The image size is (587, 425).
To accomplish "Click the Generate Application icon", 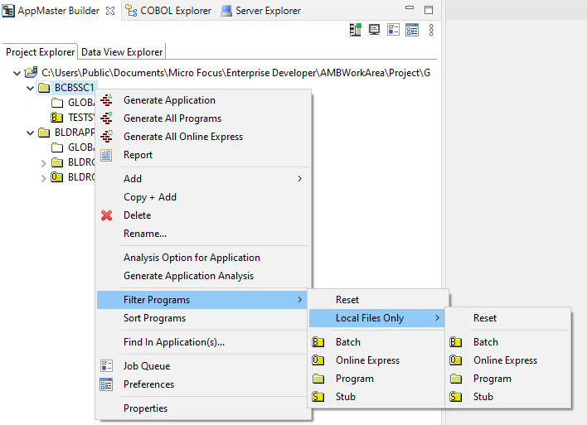I will (106, 100).
